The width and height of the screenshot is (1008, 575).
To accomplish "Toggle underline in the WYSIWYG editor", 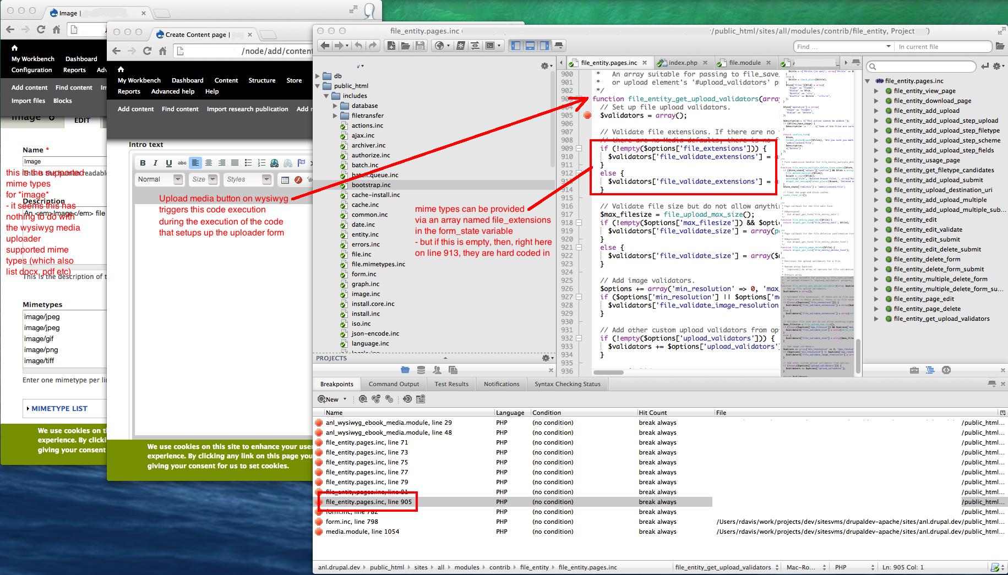I will click(x=169, y=162).
